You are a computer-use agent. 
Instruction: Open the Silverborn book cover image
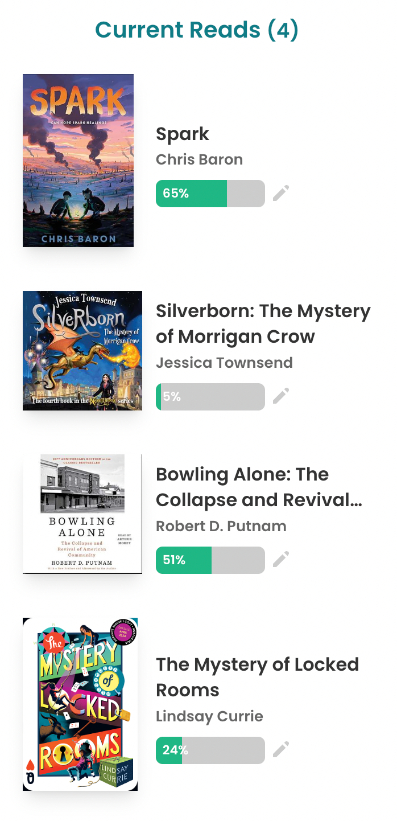(82, 351)
